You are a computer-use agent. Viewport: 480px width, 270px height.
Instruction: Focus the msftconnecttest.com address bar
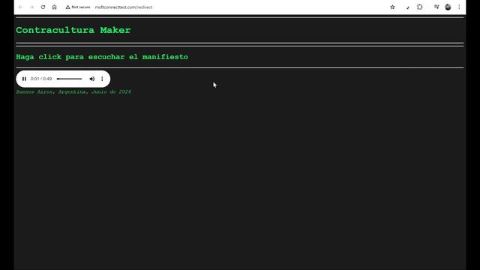(124, 7)
